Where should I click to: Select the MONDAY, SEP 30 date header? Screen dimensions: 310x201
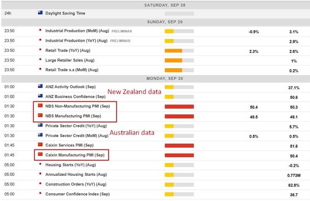point(165,78)
